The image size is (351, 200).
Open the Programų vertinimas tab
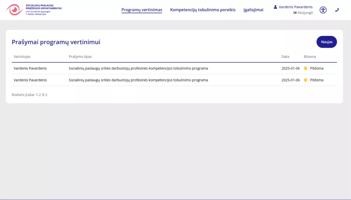click(142, 10)
